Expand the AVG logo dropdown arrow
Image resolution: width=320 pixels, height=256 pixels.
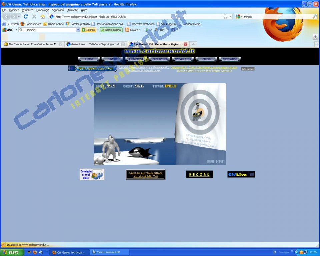click(16, 30)
